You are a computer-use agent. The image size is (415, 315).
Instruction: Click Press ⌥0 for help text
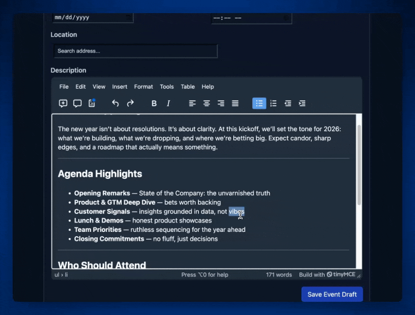[x=204, y=275]
